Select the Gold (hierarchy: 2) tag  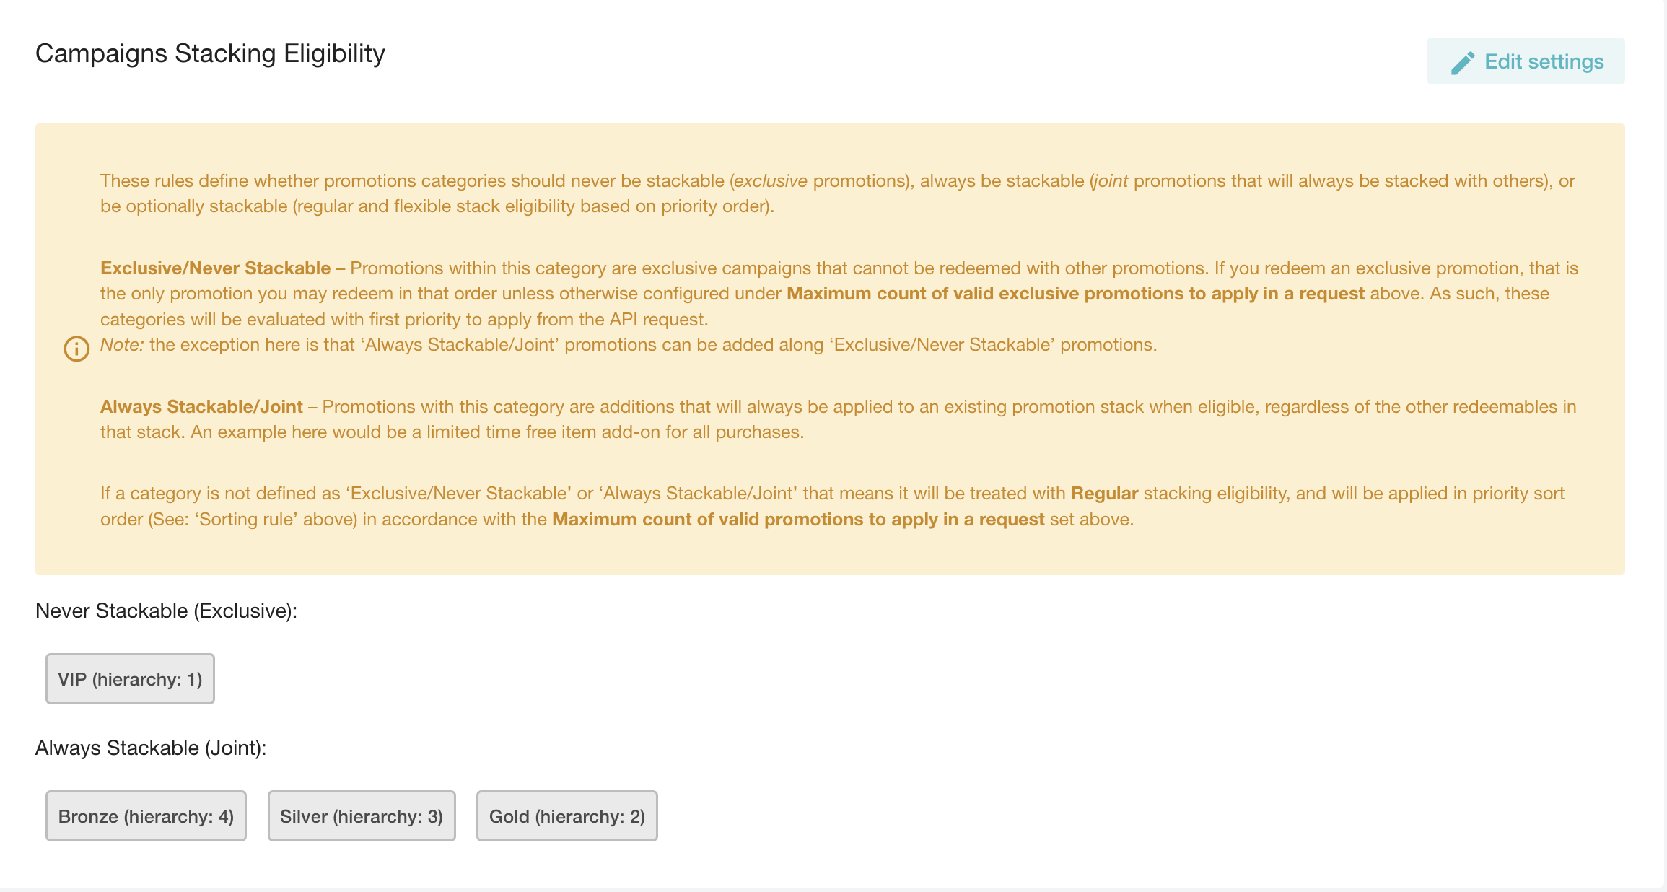567,816
